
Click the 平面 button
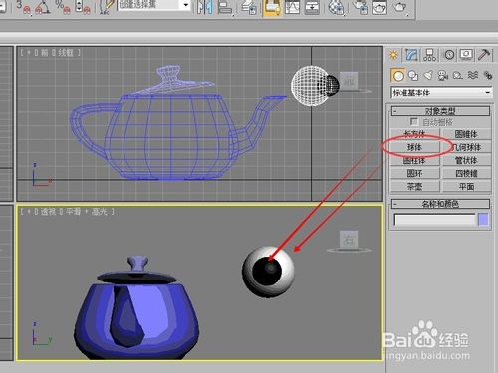[466, 187]
